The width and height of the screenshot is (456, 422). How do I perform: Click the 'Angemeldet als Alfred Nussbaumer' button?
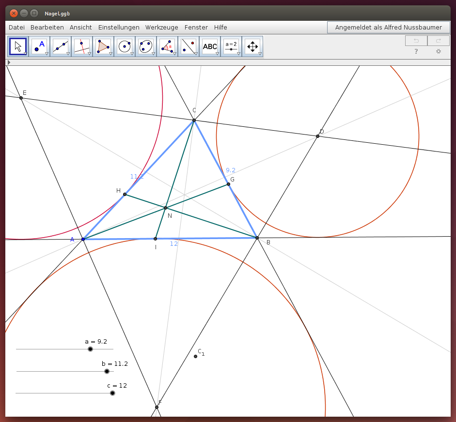388,27
